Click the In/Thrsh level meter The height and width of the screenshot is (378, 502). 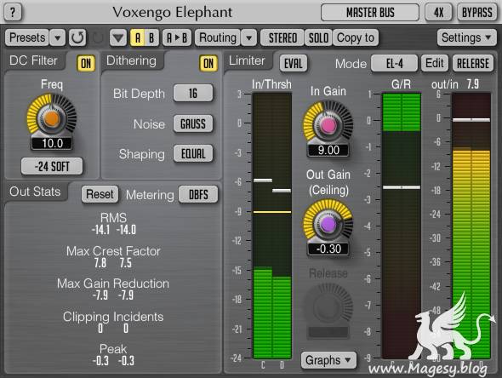(x=272, y=226)
